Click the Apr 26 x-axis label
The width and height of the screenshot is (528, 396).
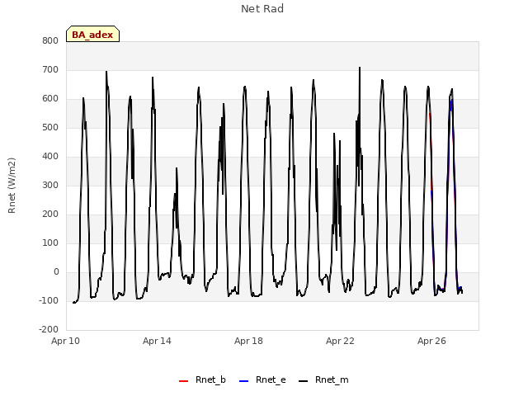(x=431, y=341)
